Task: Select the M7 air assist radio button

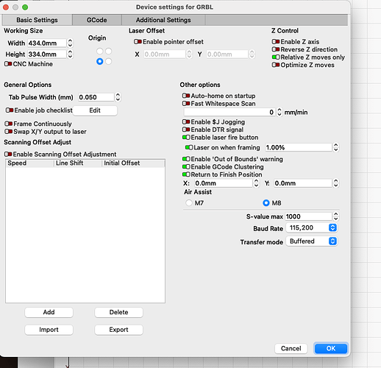Action: coord(189,203)
